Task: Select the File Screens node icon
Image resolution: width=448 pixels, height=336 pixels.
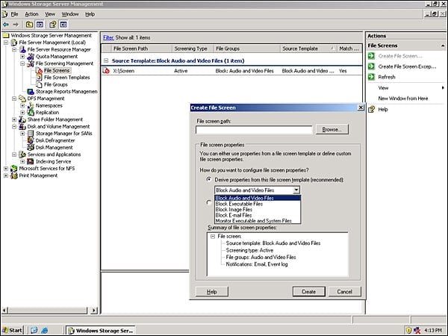Action: pos(39,71)
